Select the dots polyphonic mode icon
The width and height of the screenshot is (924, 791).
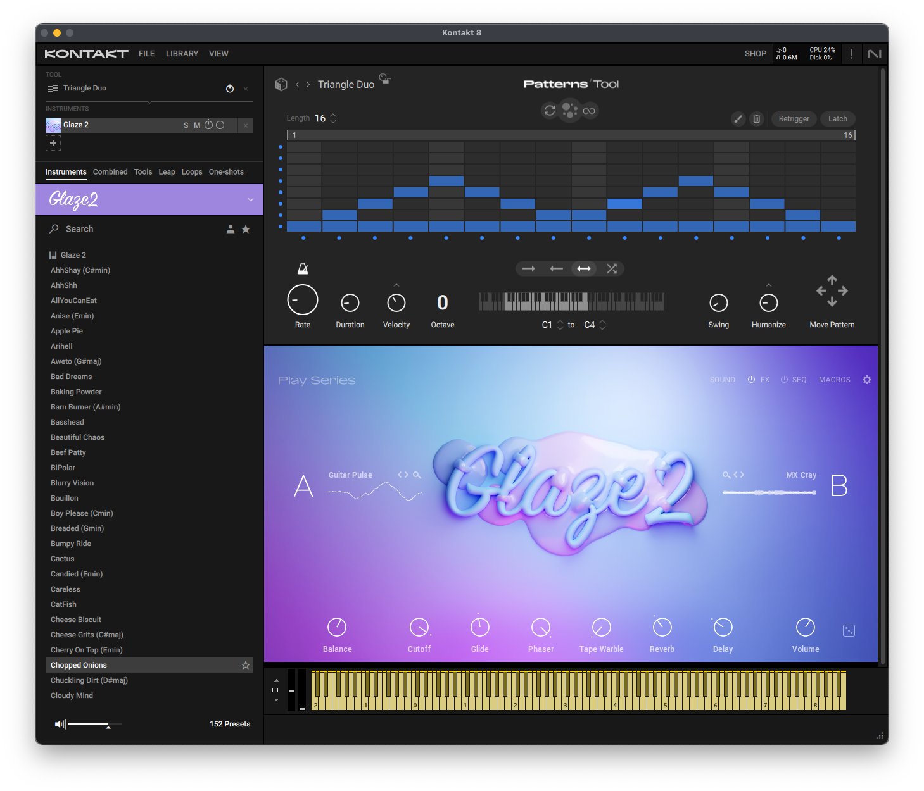pyautogui.click(x=569, y=111)
